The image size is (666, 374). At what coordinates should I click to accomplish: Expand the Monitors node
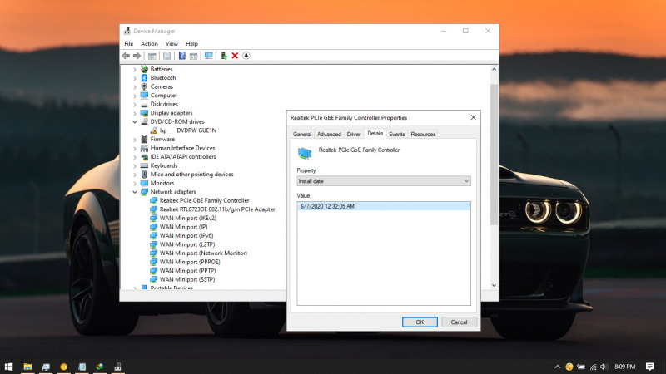tap(135, 183)
